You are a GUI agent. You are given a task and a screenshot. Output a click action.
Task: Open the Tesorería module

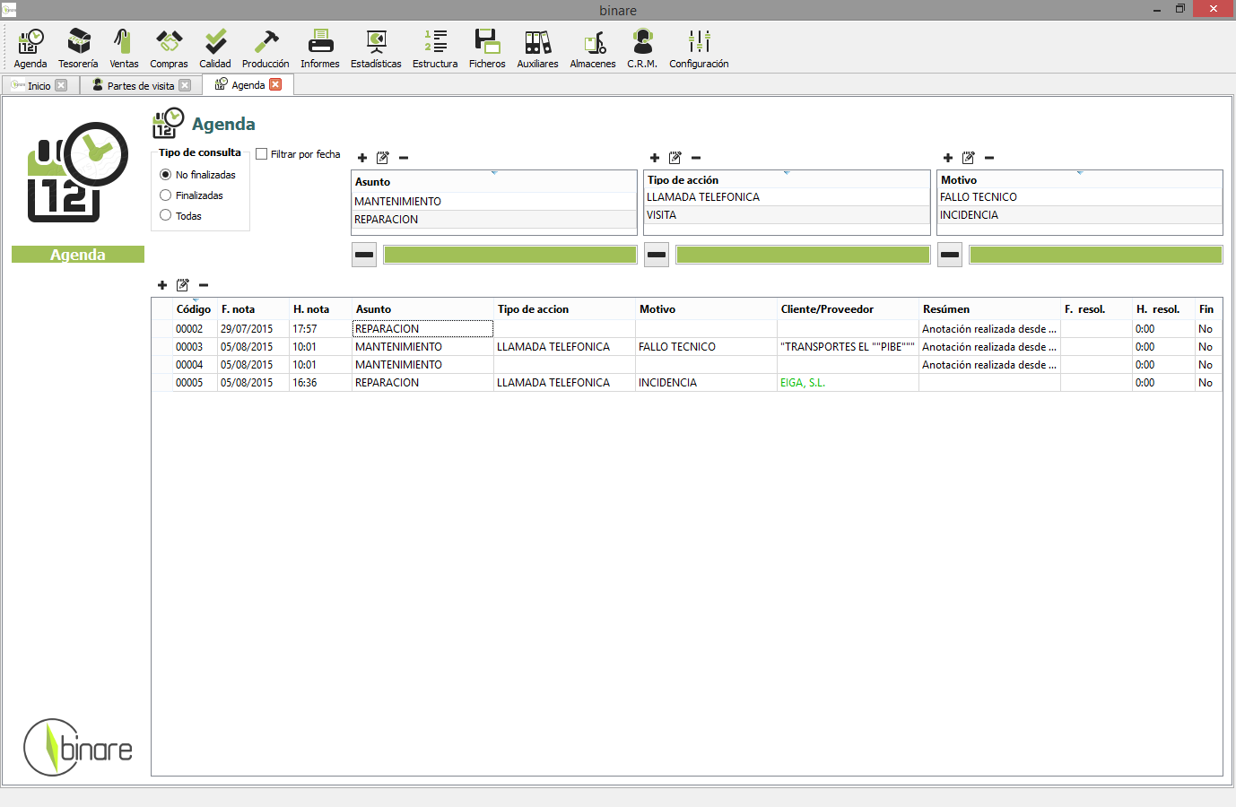pos(78,48)
